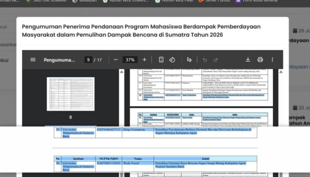Open the 'Form Kode Referral' bookmark

(x=256, y=1)
